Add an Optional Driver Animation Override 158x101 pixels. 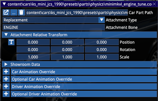[6, 94]
